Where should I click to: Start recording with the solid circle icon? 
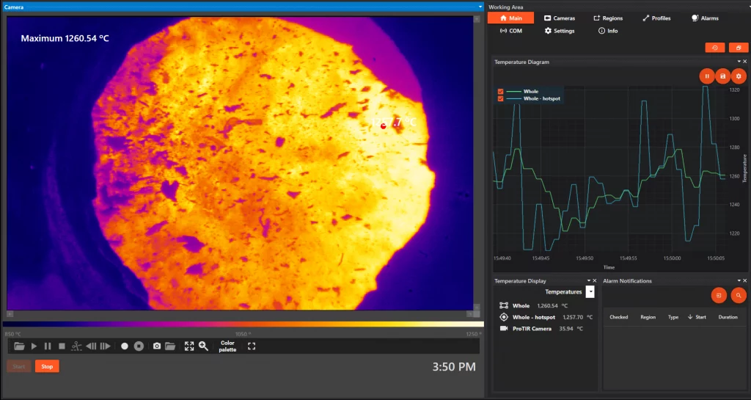coord(125,346)
